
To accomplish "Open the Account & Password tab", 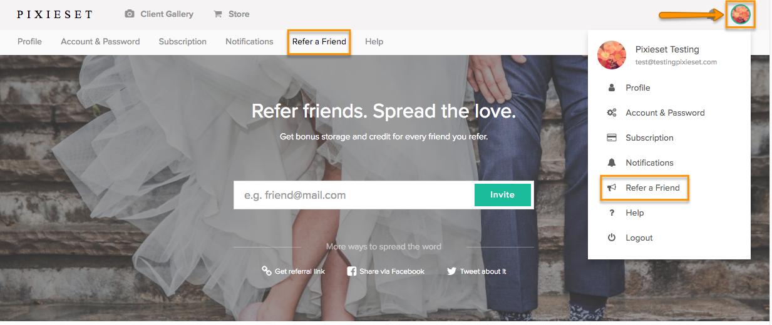I will click(x=100, y=41).
